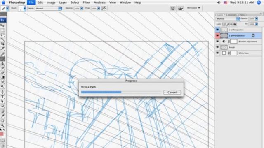Toggle Quick Mask mode button

[2, 141]
